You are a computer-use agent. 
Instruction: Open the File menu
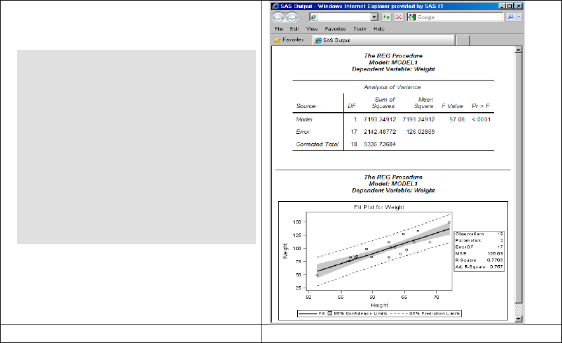pos(279,29)
